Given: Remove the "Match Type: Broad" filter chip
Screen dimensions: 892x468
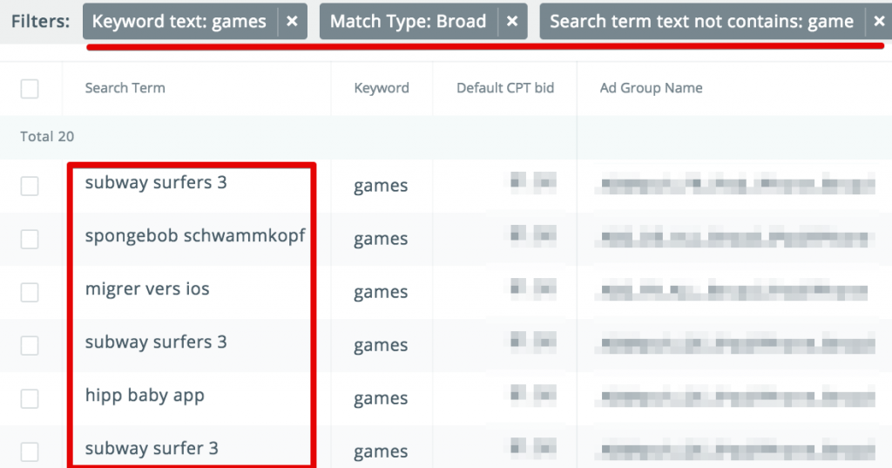Looking at the screenshot, I should click(x=512, y=22).
